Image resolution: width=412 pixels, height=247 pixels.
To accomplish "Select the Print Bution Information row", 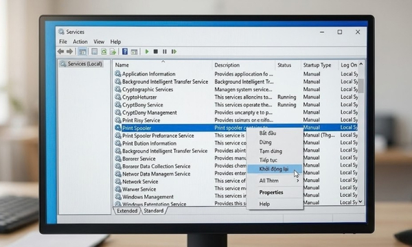I will coord(236,143).
